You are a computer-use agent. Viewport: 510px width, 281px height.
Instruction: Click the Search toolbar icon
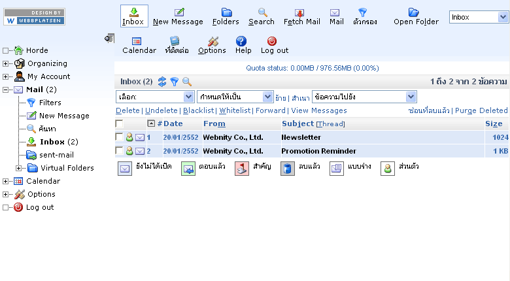pyautogui.click(x=262, y=12)
